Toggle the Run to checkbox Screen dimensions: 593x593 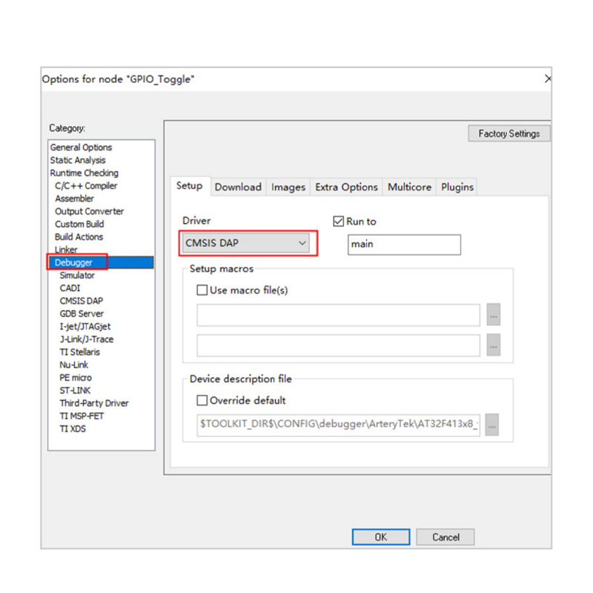pos(339,222)
